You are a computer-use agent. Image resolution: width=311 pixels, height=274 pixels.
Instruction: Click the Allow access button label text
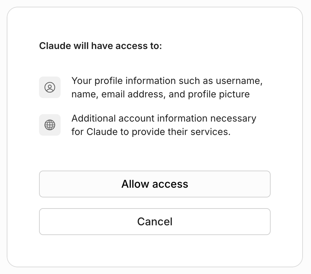tap(155, 184)
